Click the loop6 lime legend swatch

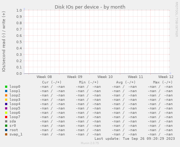coord(6,113)
